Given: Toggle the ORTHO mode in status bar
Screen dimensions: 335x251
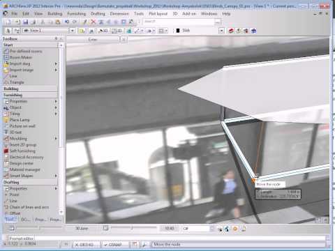Looking at the screenshot, I should coord(85,245).
